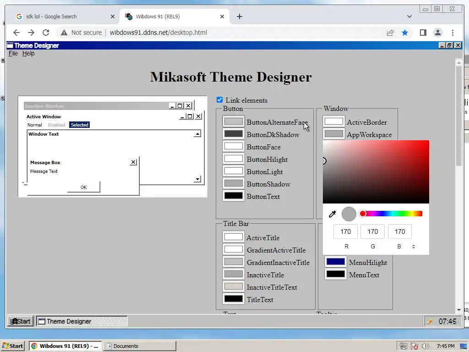The height and width of the screenshot is (352, 469).
Task: Open a new tab with plus icon
Action: pyautogui.click(x=239, y=16)
